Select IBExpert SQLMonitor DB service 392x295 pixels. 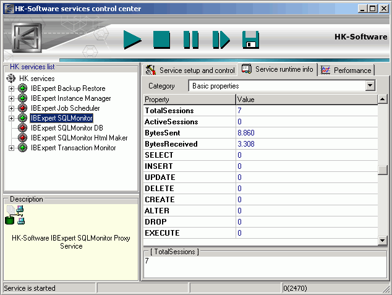pos(67,128)
